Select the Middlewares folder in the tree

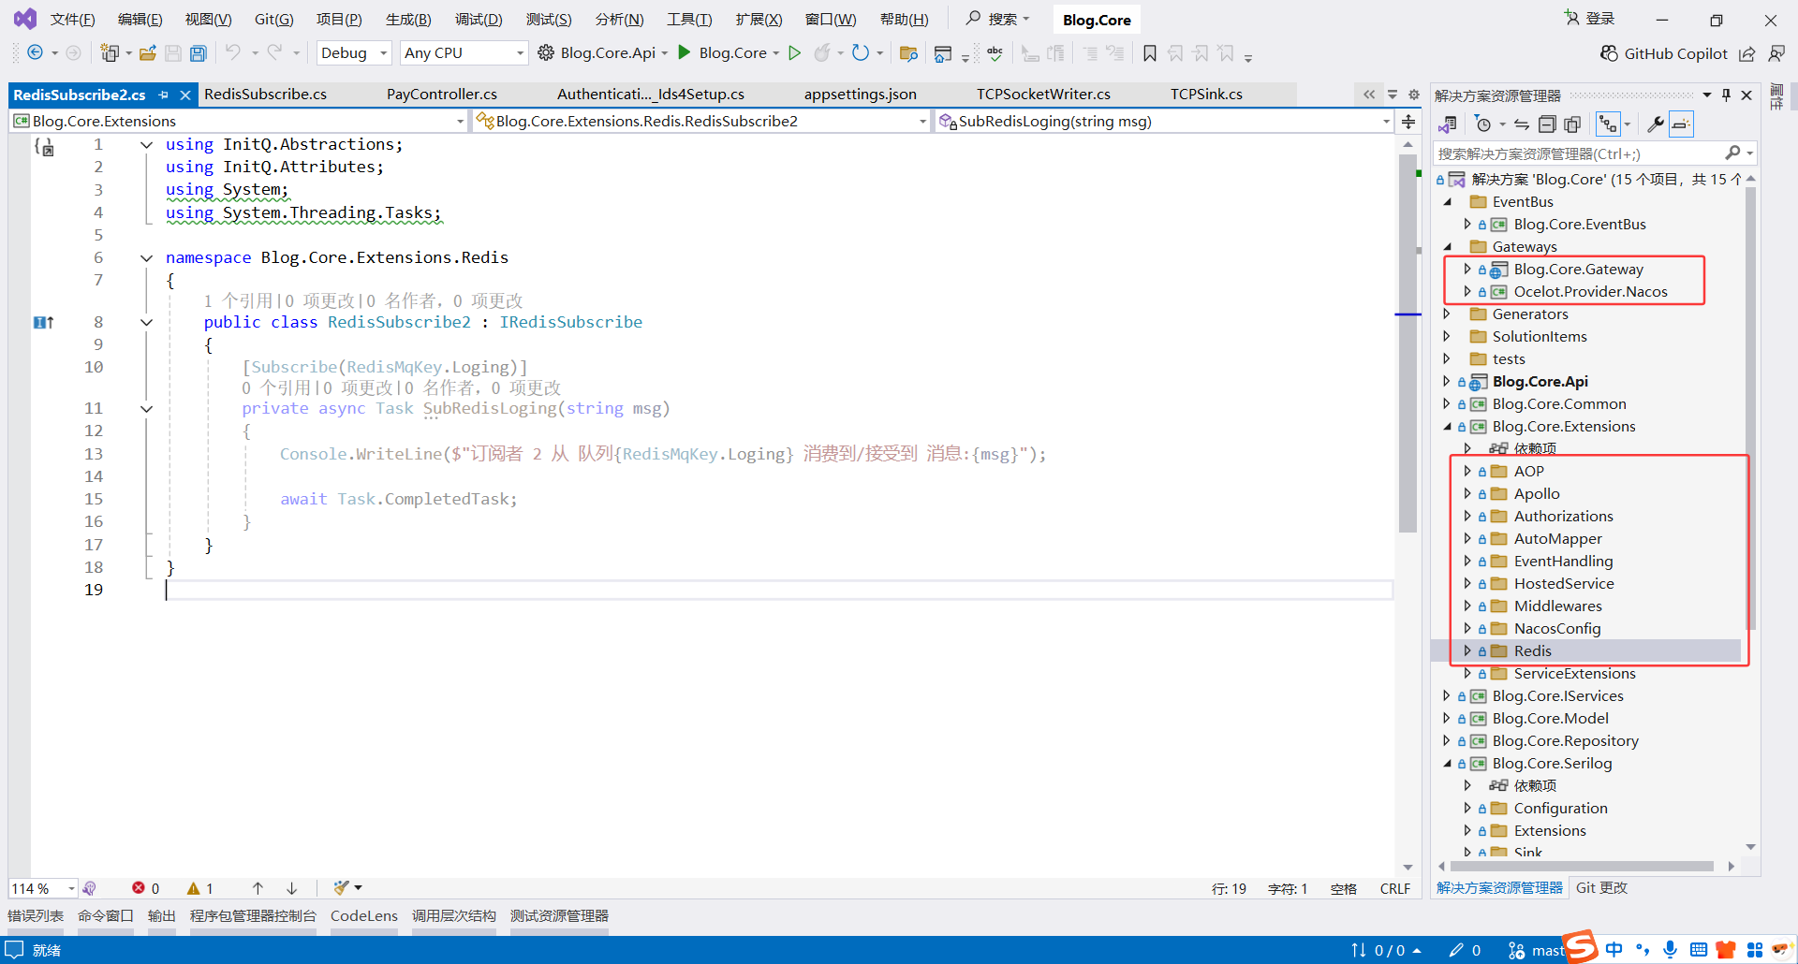tap(1557, 606)
